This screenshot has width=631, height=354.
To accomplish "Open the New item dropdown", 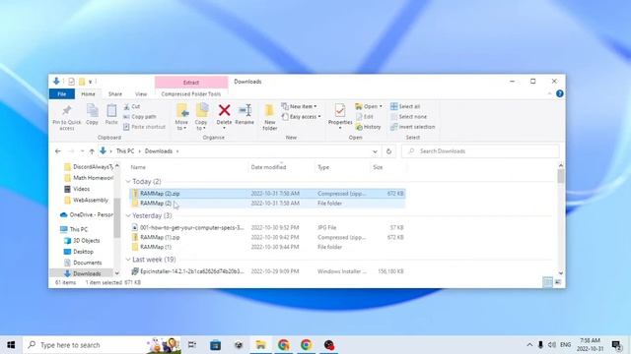I will pyautogui.click(x=299, y=106).
